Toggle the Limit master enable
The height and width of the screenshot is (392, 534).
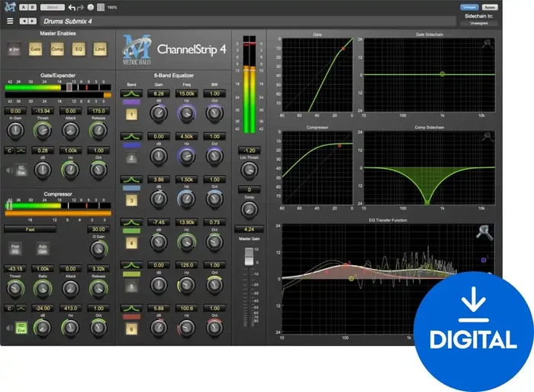pos(100,49)
